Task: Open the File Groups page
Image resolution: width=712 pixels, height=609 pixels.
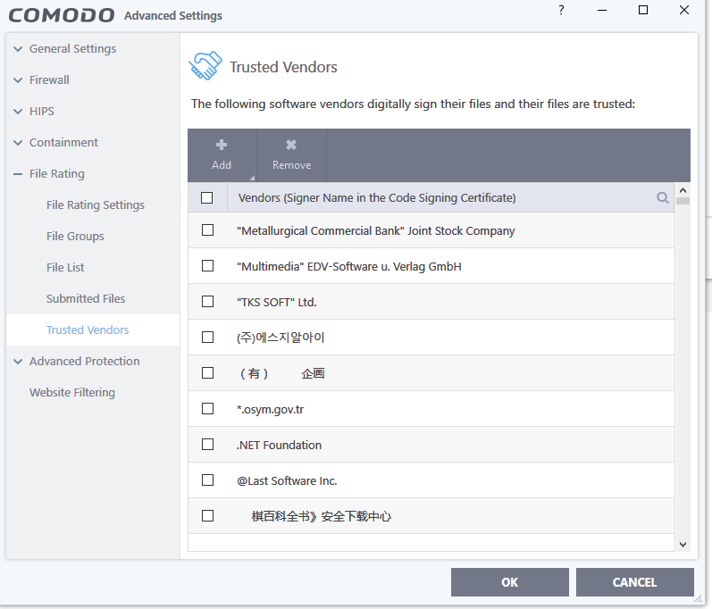Action: click(x=75, y=237)
